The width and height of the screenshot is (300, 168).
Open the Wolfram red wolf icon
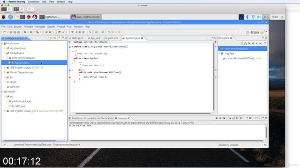(35, 17)
